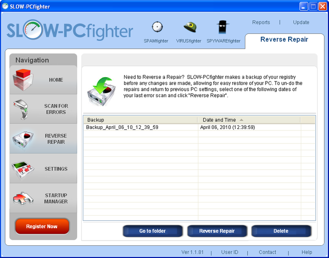Viewport: 329px width, 258px height.
Task: Open the VIRUSfighter helmet icon
Action: coord(189,27)
